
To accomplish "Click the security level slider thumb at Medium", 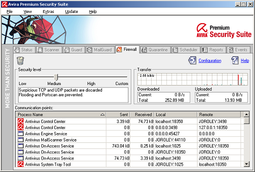I will (x=56, y=77).
